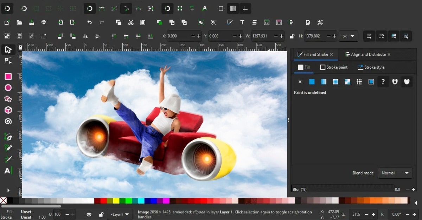Click the Export file icon
The width and height of the screenshot is (422, 220).
point(72,22)
